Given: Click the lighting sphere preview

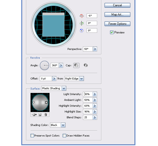Looking at the screenshot, I should [40, 102].
